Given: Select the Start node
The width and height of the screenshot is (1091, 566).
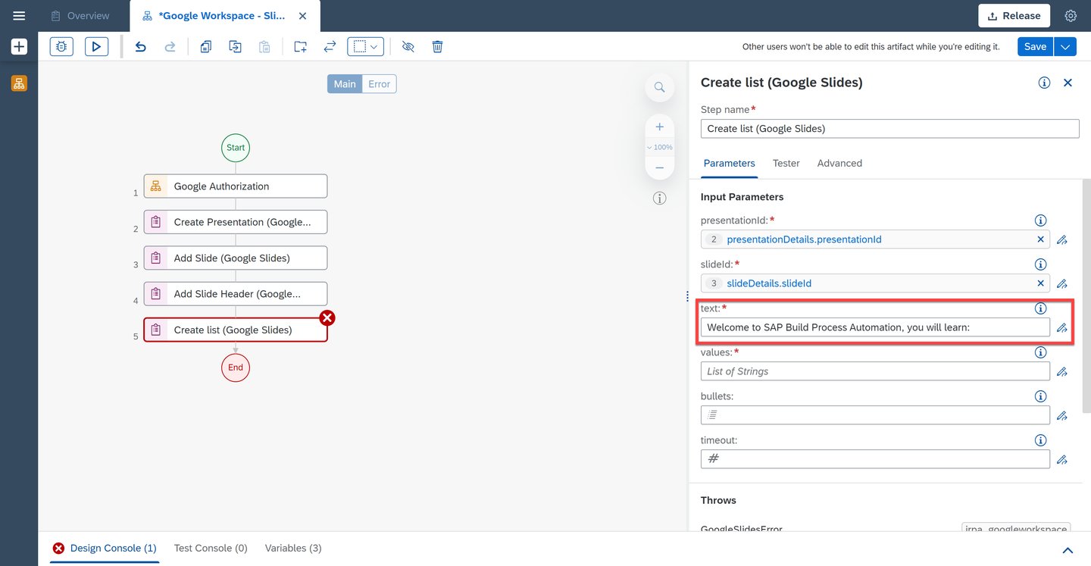Looking at the screenshot, I should pyautogui.click(x=236, y=148).
